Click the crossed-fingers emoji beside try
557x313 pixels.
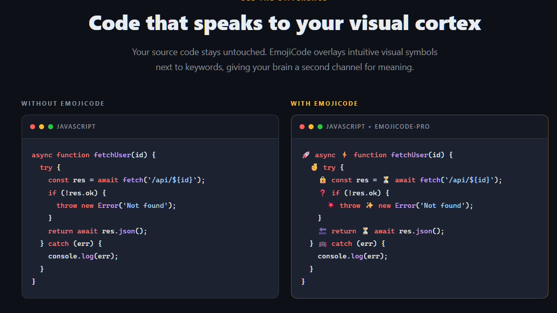tap(315, 168)
